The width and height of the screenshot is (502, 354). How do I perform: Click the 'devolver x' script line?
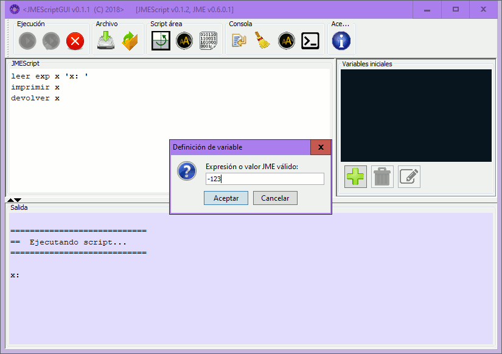point(35,98)
